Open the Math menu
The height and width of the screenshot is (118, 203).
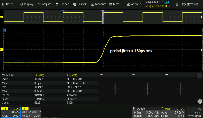click(114, 4)
